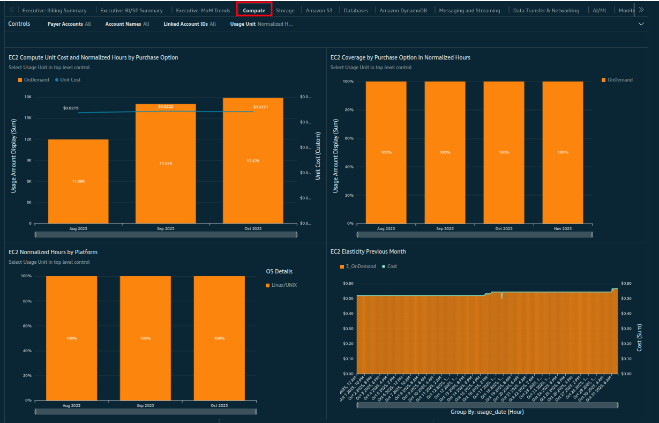This screenshot has width=659, height=423.
Task: Open the Executive: Billing Summary tab
Action: pos(54,11)
